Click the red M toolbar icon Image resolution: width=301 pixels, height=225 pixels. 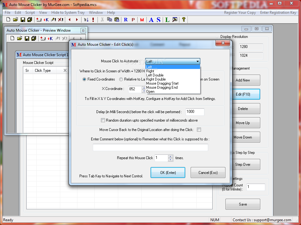142,19
